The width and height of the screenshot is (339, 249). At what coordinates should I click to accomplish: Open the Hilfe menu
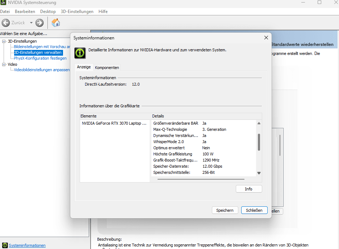(103, 12)
